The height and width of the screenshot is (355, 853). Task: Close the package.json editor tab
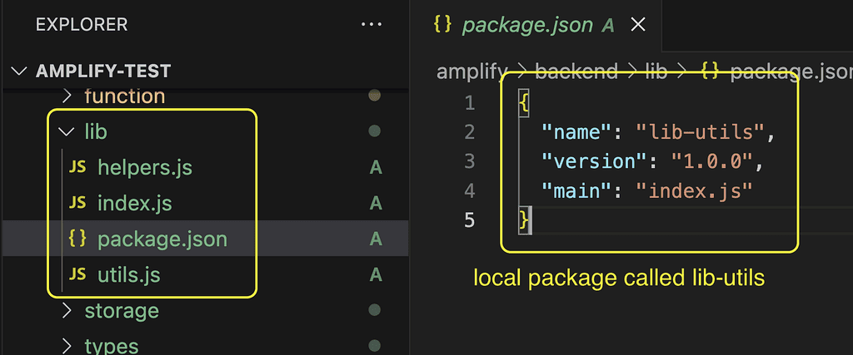pos(638,25)
